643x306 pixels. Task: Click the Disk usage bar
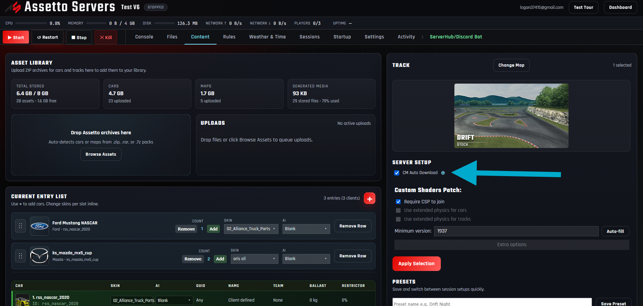point(164,23)
